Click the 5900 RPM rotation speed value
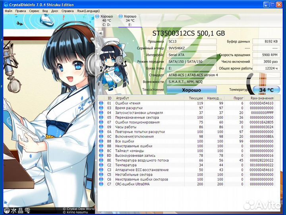Image resolution: width=286 pixels, height=215 pixels. [x=266, y=55]
